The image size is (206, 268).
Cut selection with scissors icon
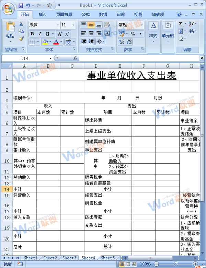pyautogui.click(x=21, y=24)
